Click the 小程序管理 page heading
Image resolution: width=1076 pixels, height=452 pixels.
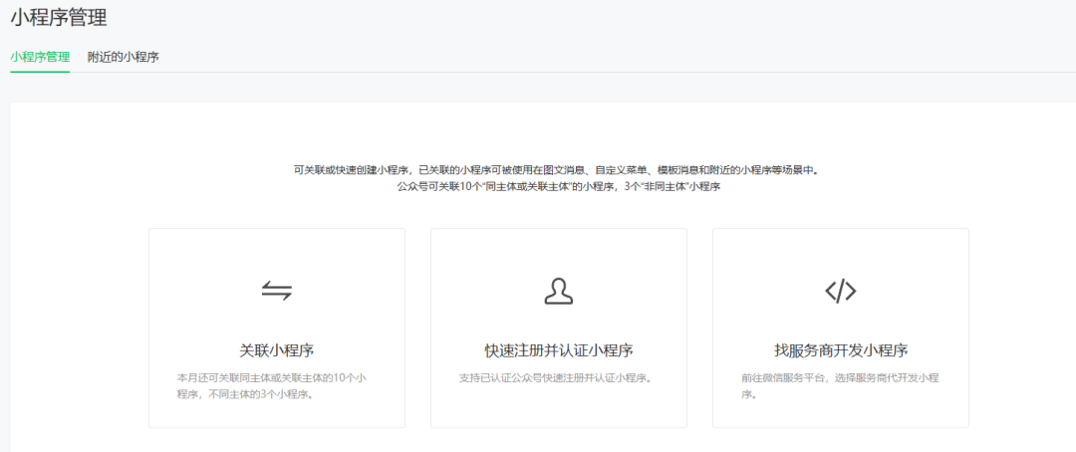click(x=59, y=17)
